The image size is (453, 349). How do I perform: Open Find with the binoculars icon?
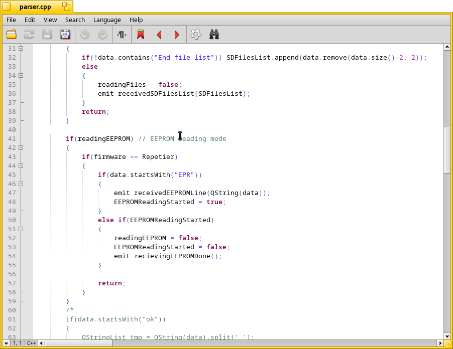[214, 34]
